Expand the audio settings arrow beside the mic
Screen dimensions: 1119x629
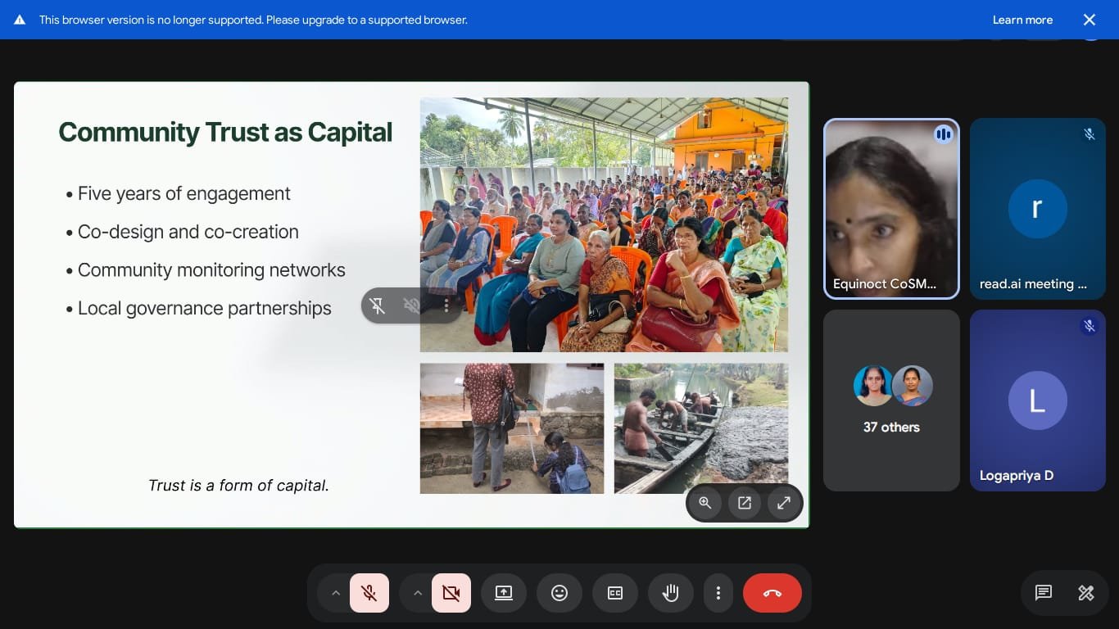(335, 593)
